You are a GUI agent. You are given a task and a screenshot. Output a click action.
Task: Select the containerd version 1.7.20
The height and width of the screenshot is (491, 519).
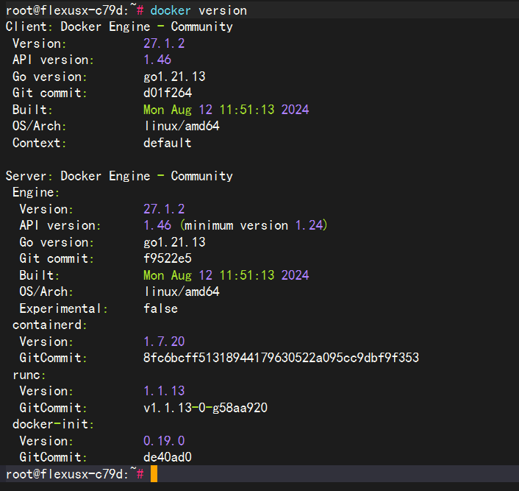click(164, 342)
